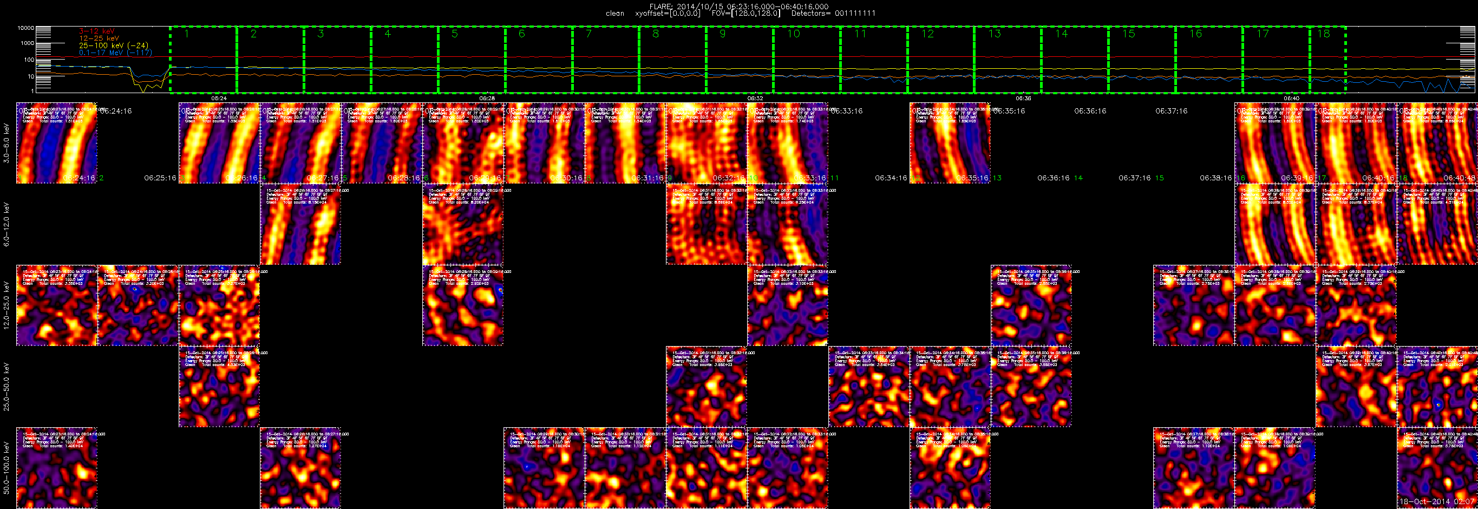Click the orange '12-25 keV' legend label
This screenshot has height=509, width=1478.
99,38
